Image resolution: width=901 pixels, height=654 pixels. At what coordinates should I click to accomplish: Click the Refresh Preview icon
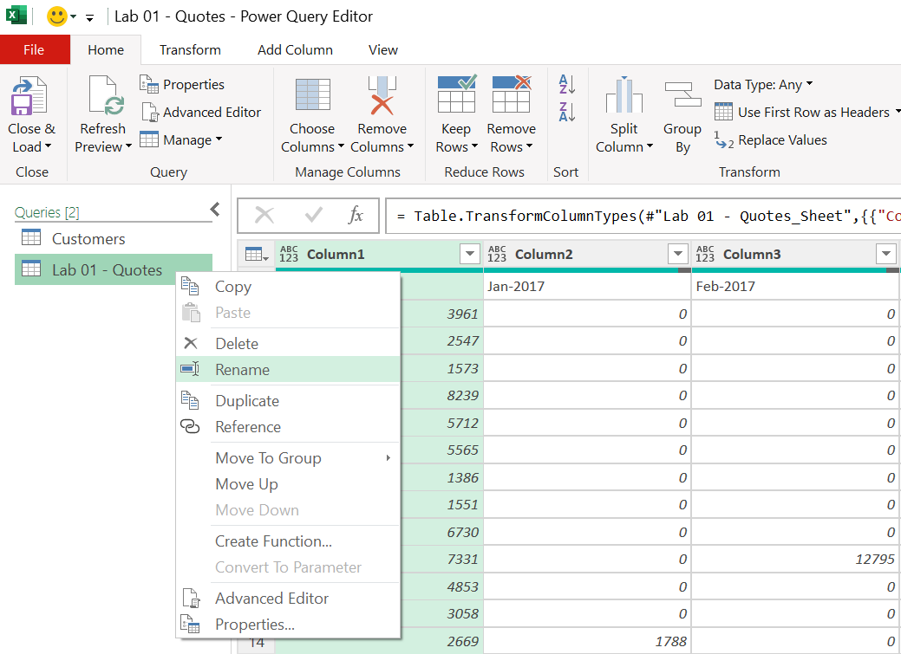[107, 95]
